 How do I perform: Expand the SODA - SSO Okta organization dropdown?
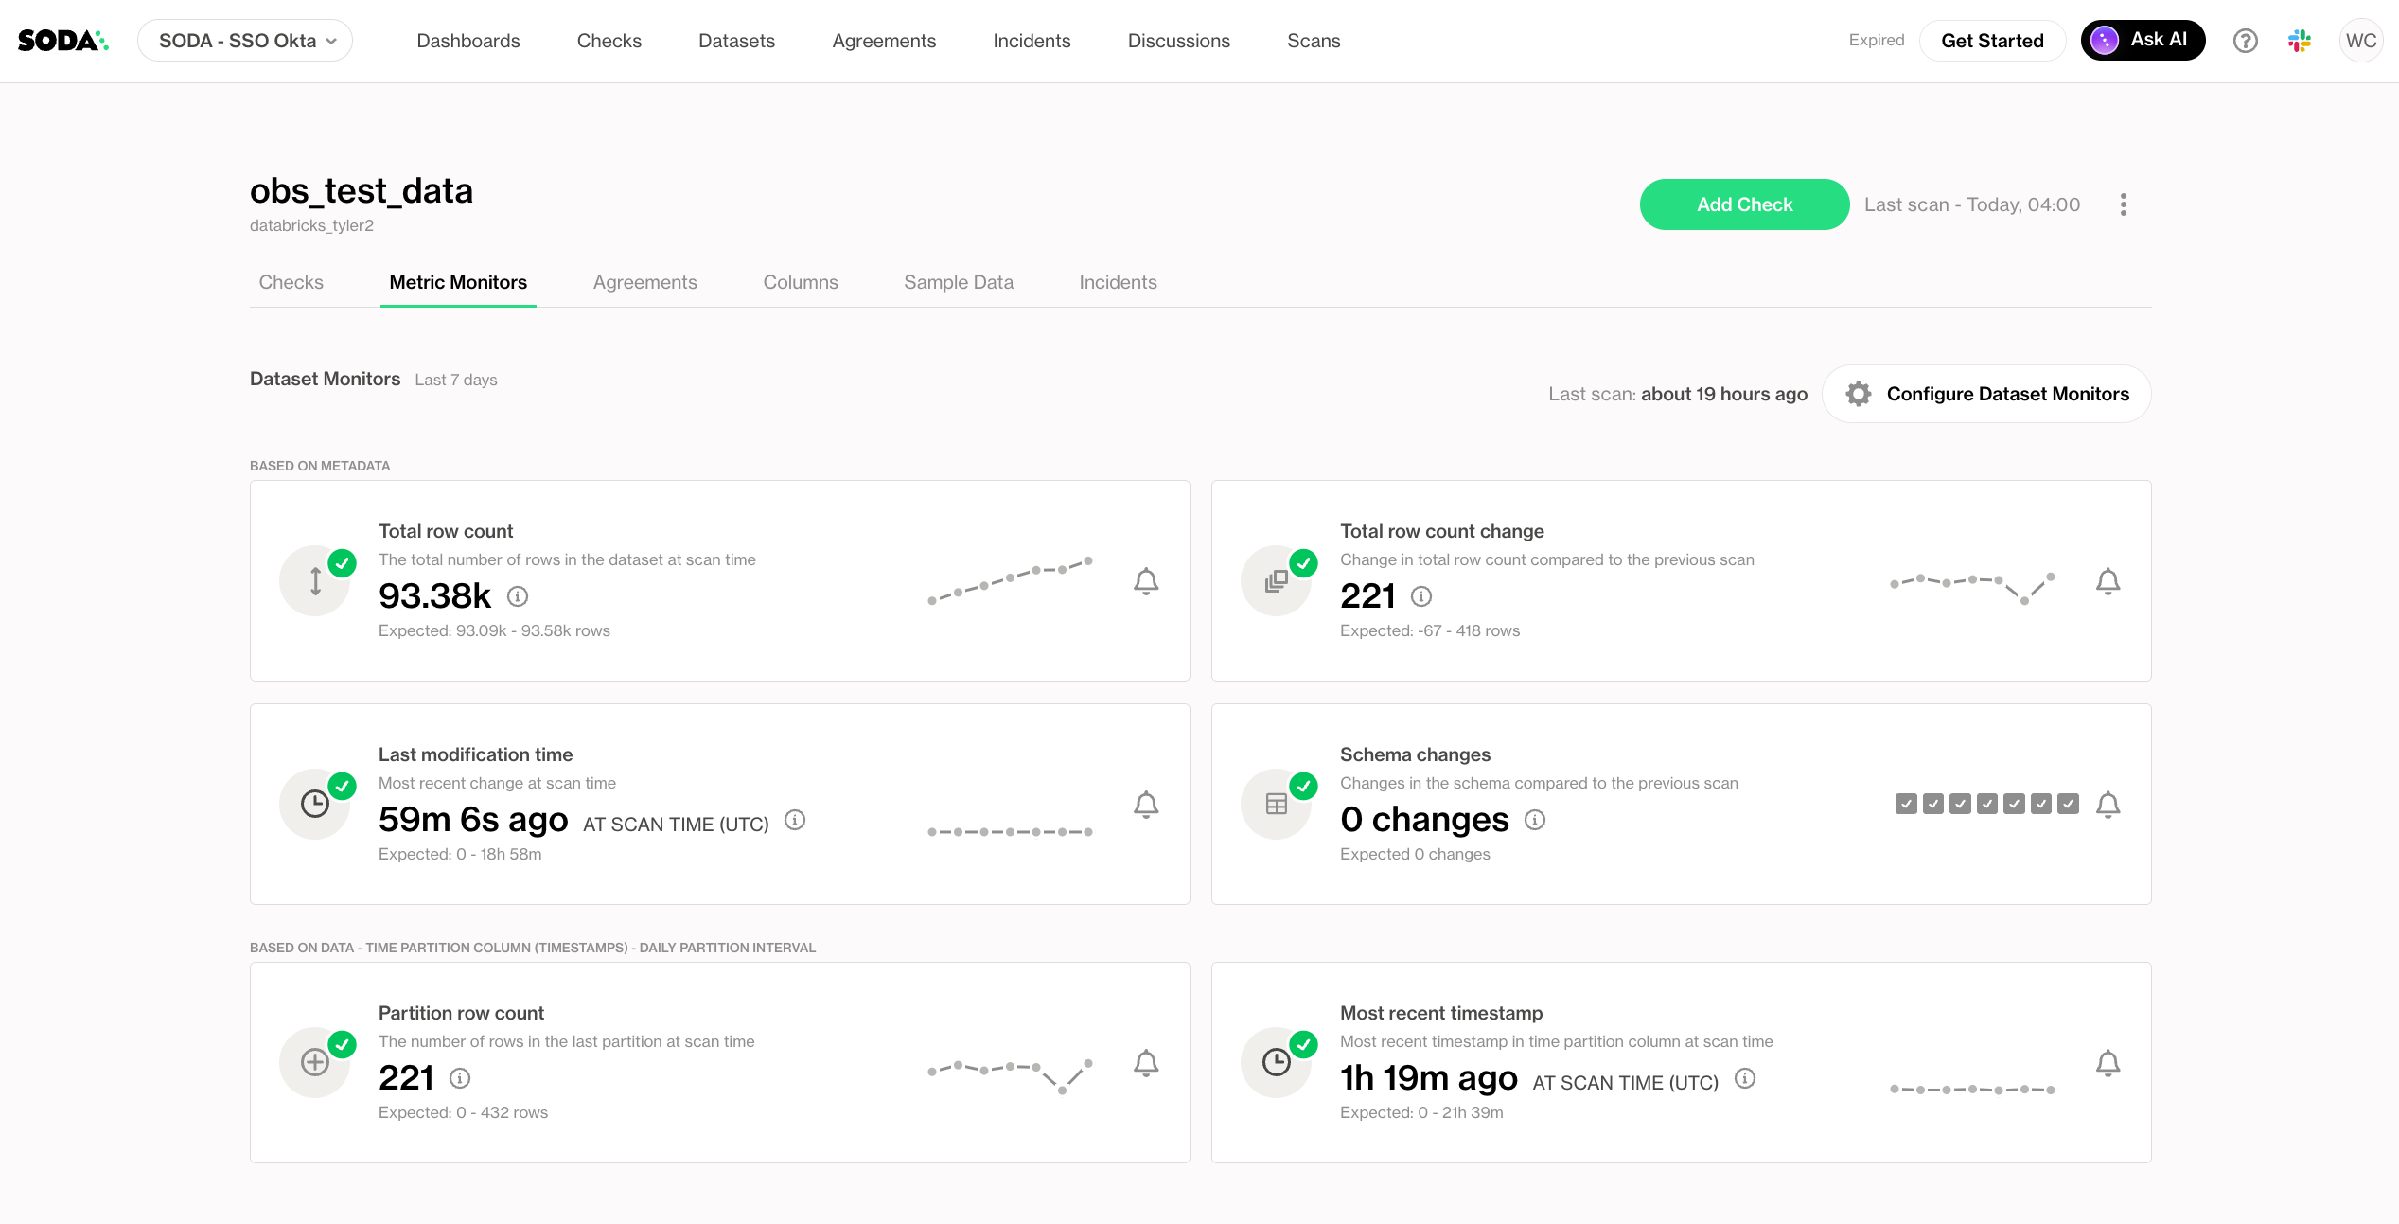(x=245, y=41)
